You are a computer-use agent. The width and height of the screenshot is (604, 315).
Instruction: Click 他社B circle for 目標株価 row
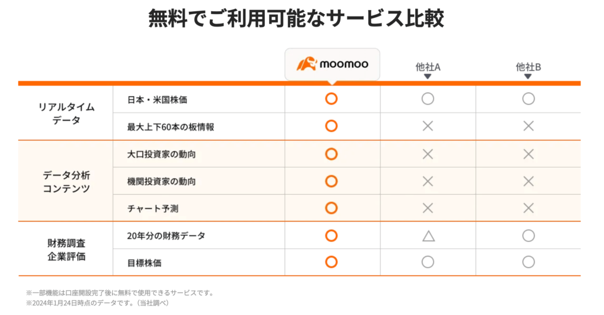(x=528, y=262)
